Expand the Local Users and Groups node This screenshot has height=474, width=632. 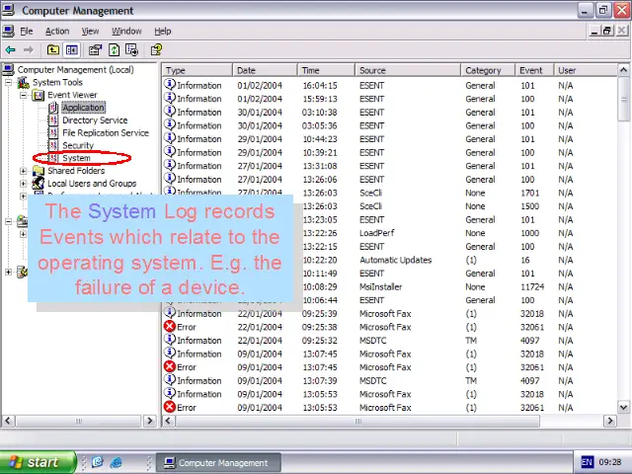(x=24, y=184)
